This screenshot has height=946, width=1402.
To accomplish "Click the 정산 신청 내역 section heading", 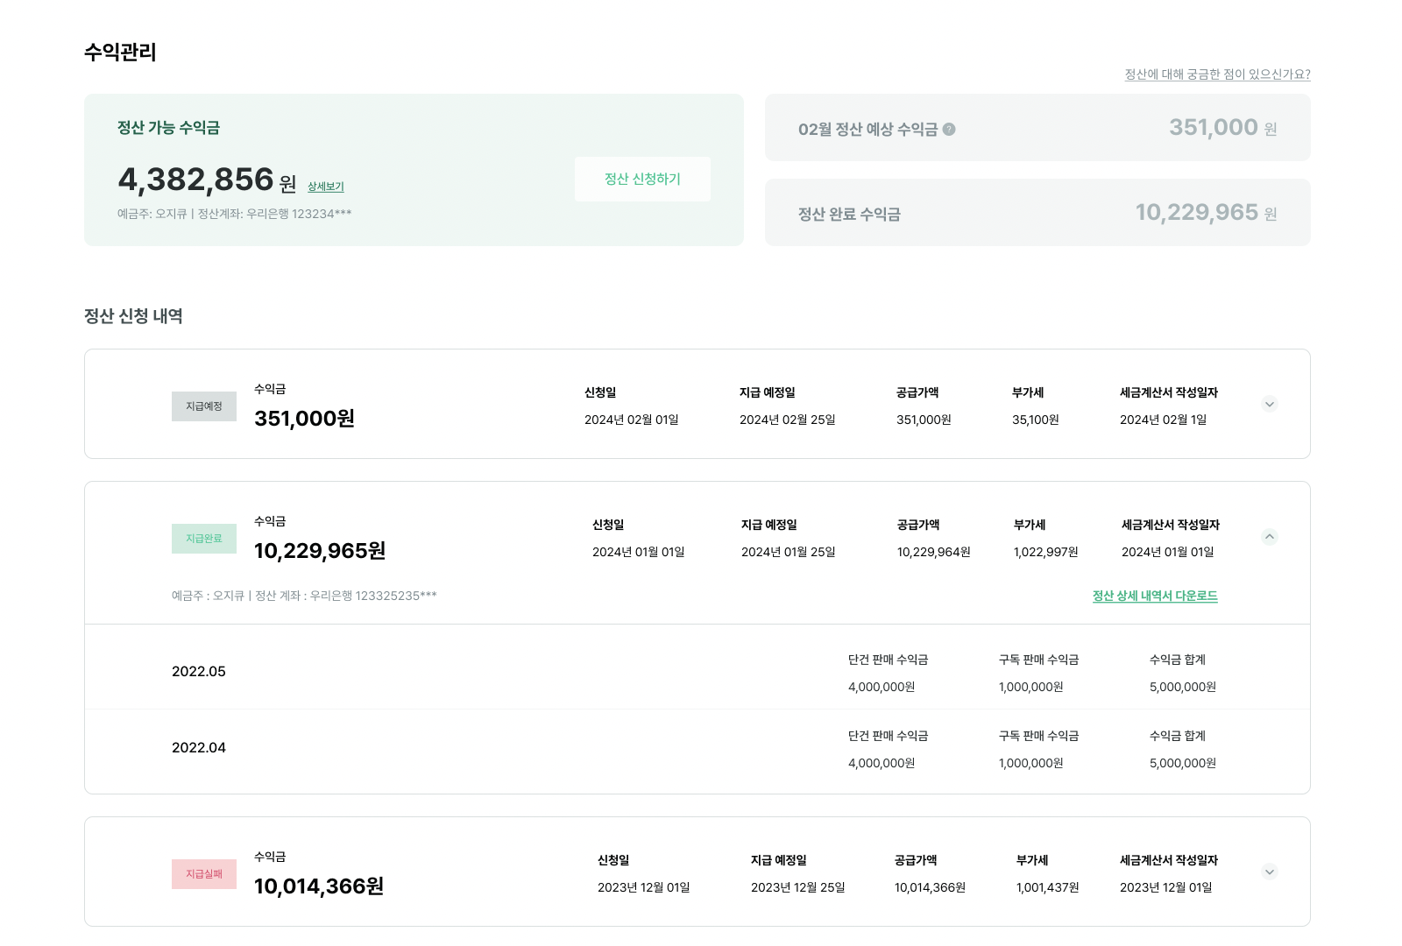I will coord(133,316).
